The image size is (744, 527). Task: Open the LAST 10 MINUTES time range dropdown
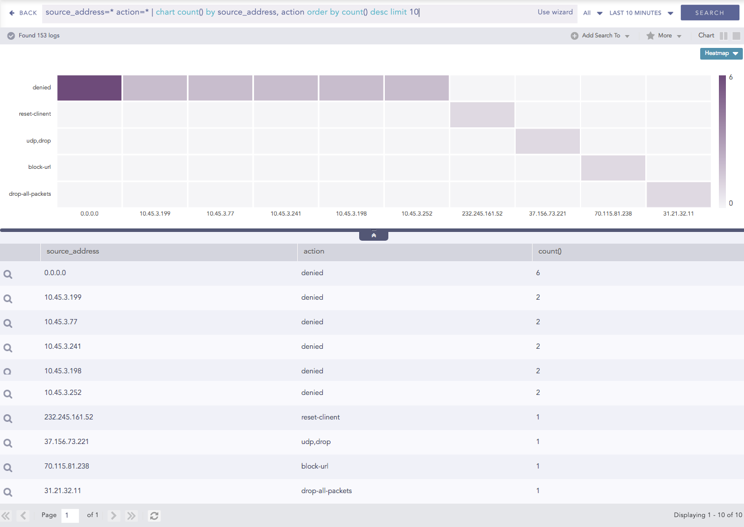641,12
